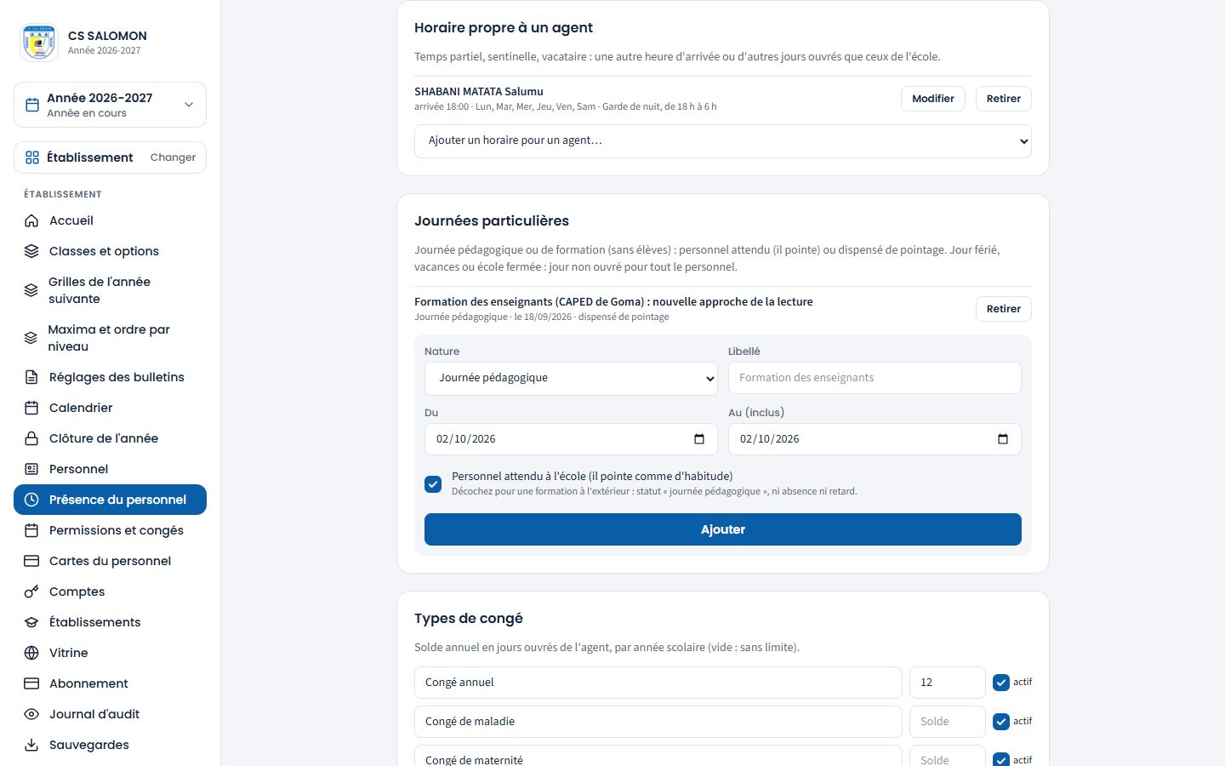
Task: Expand the Année 2026-2027 year selector
Action: pos(110,105)
